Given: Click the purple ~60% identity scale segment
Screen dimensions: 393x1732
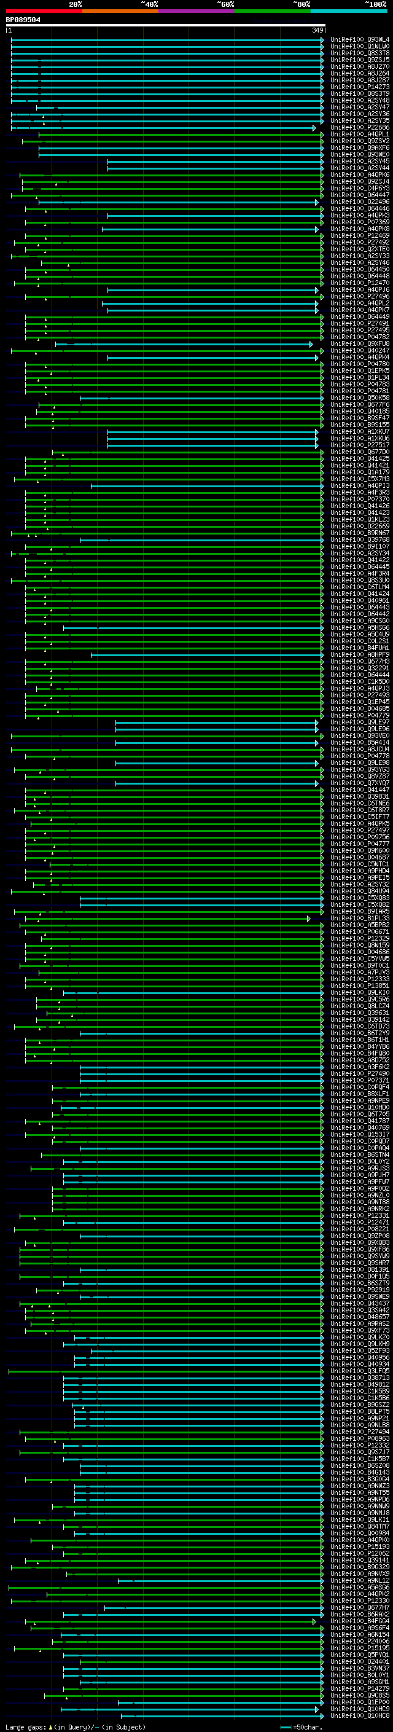Looking at the screenshot, I should (196, 11).
